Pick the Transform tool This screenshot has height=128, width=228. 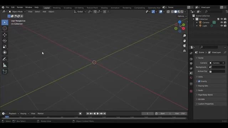5,52
